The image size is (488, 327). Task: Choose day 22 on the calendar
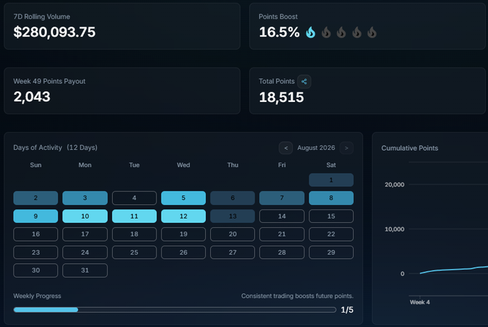click(331, 234)
